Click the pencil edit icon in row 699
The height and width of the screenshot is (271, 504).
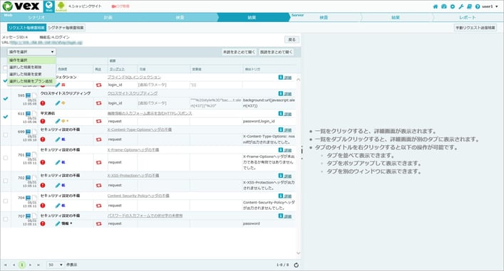58,139
